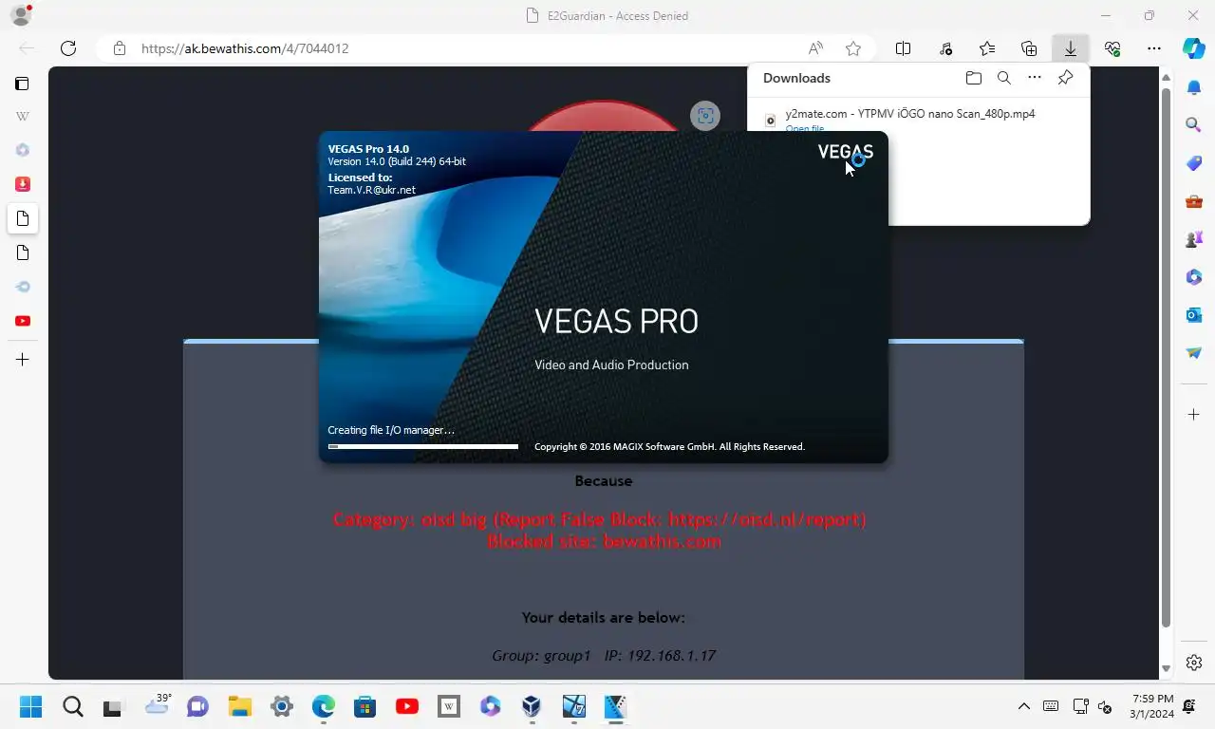1215x729 pixels.
Task: Click the profile avatar icon
Action: pyautogui.click(x=21, y=15)
